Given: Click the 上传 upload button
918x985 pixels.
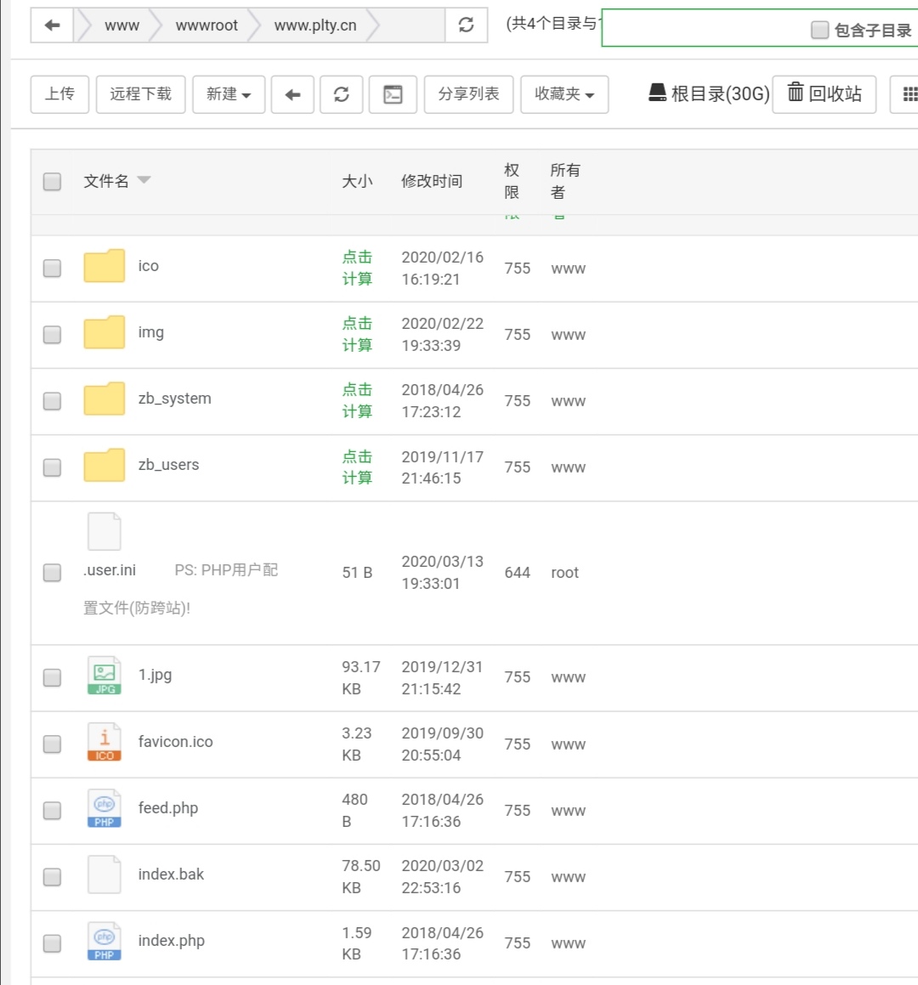Looking at the screenshot, I should pos(59,94).
